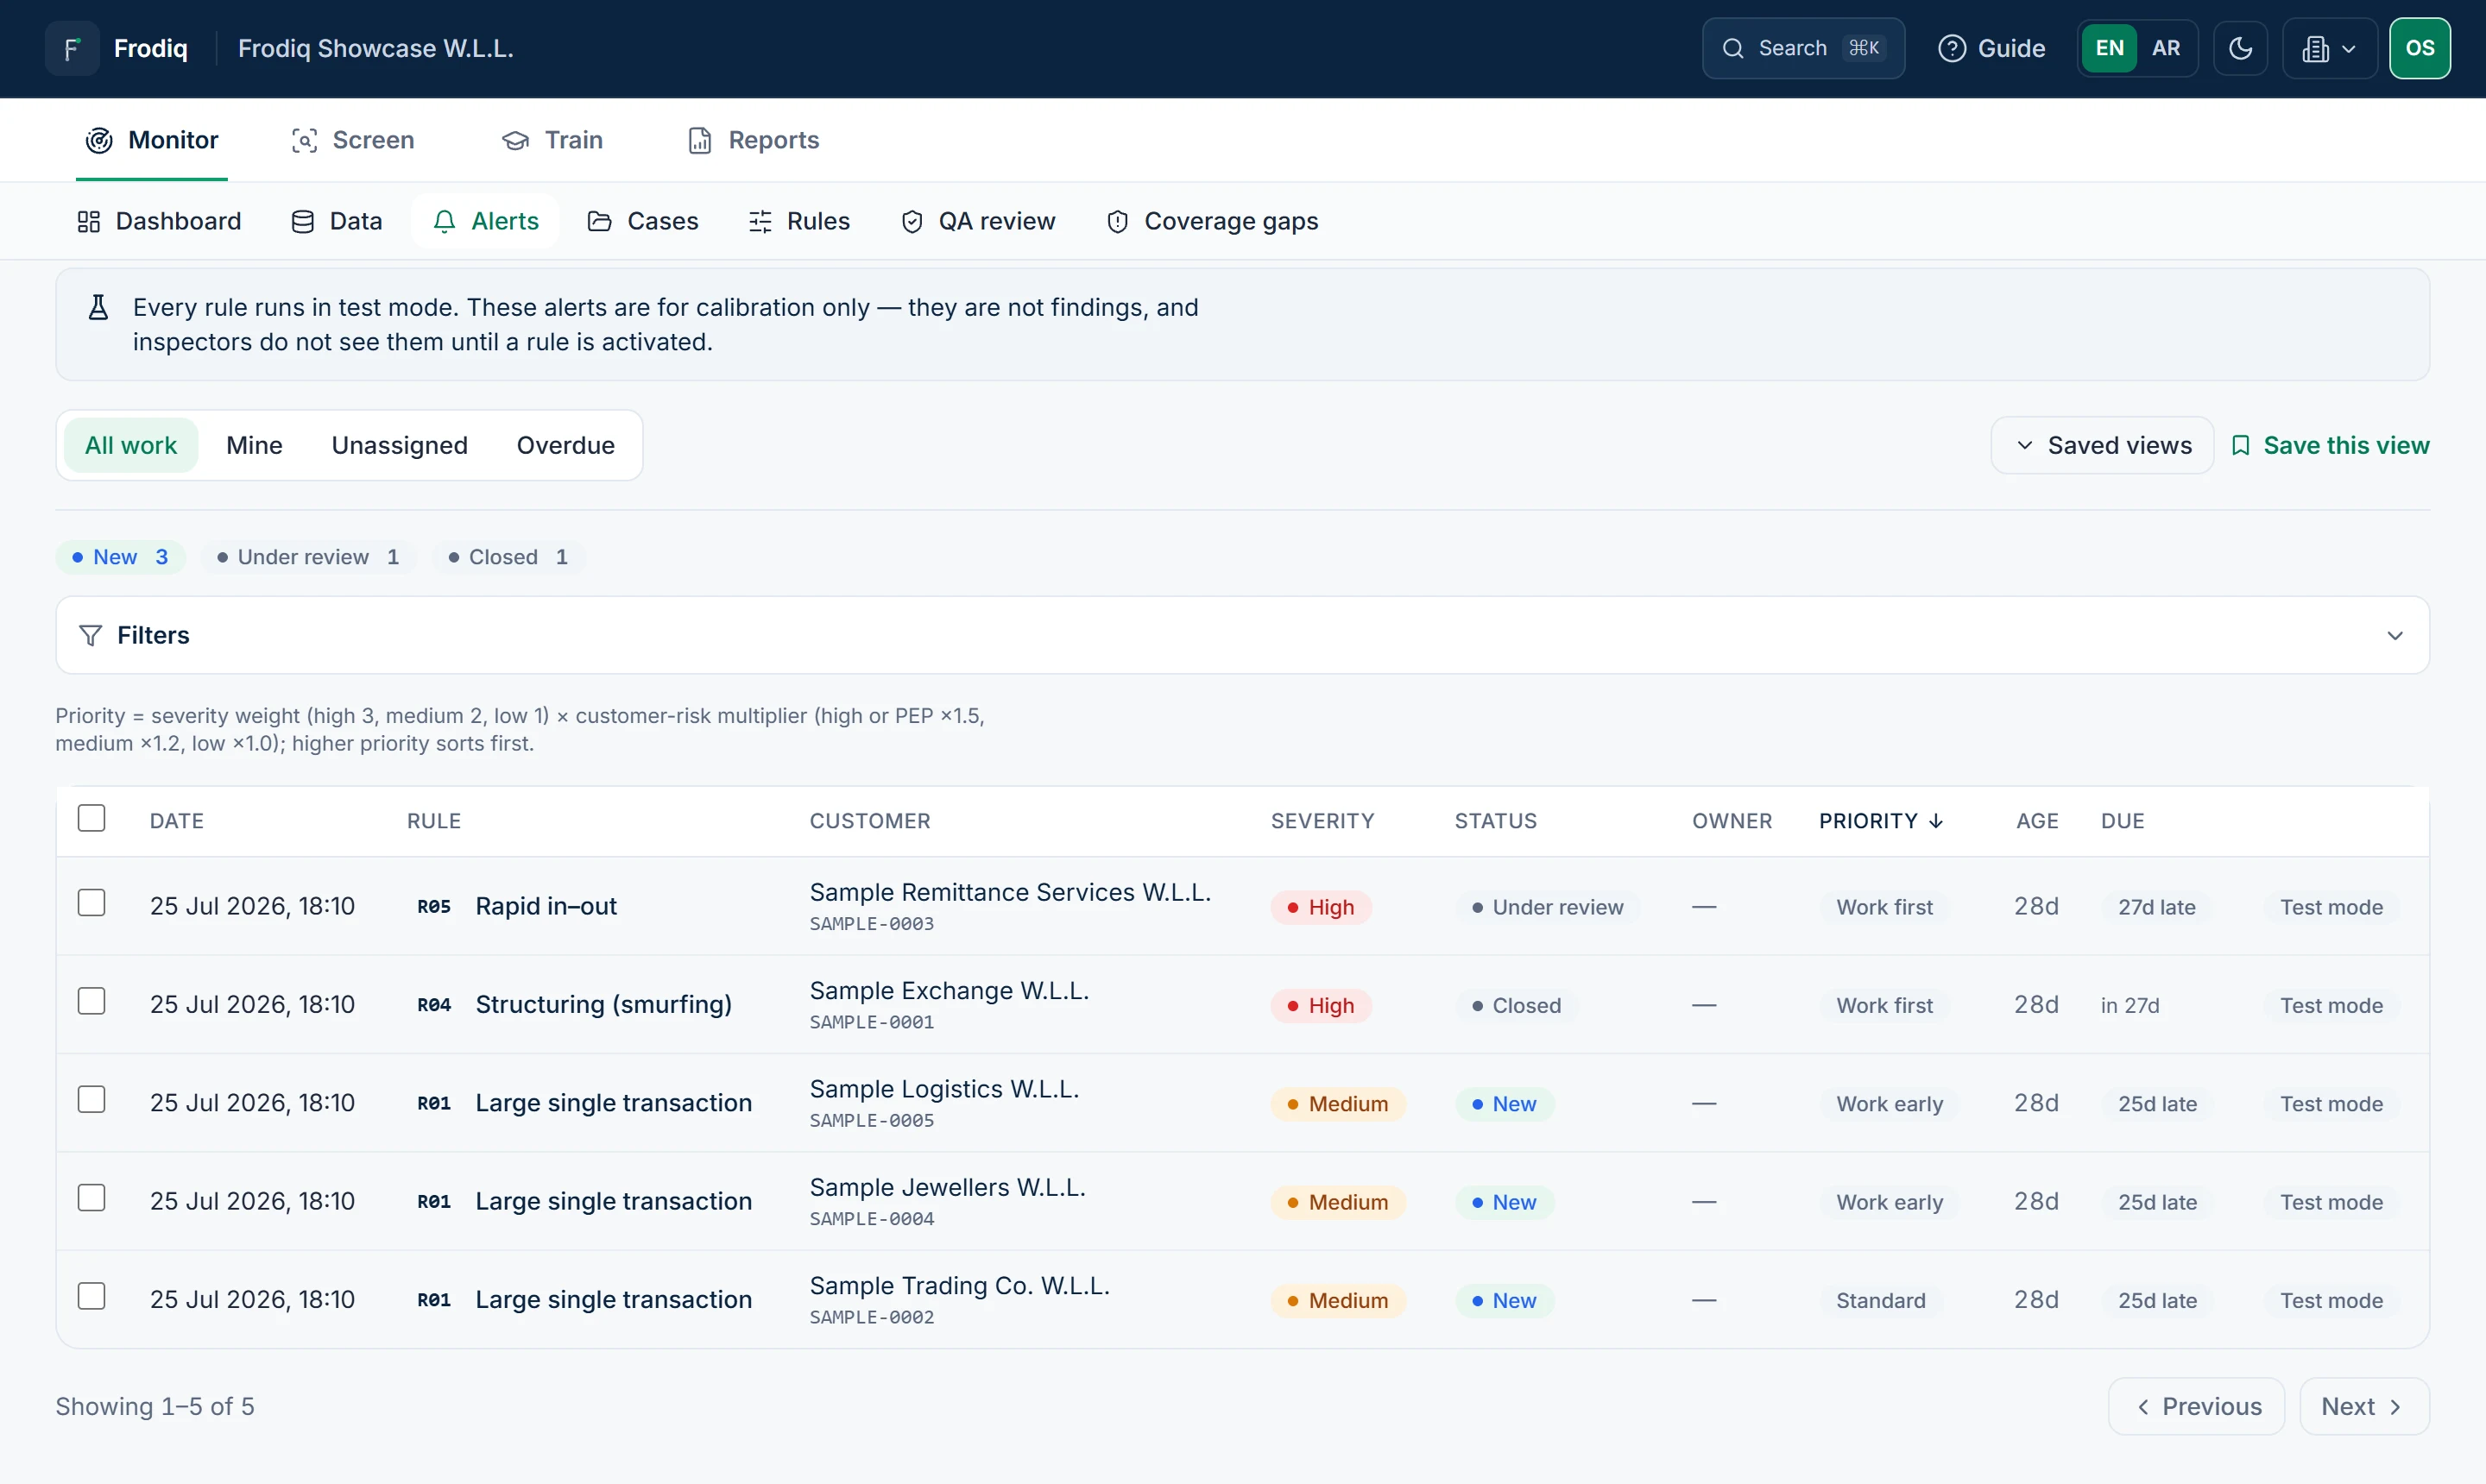Select the Screen tab

[352, 140]
